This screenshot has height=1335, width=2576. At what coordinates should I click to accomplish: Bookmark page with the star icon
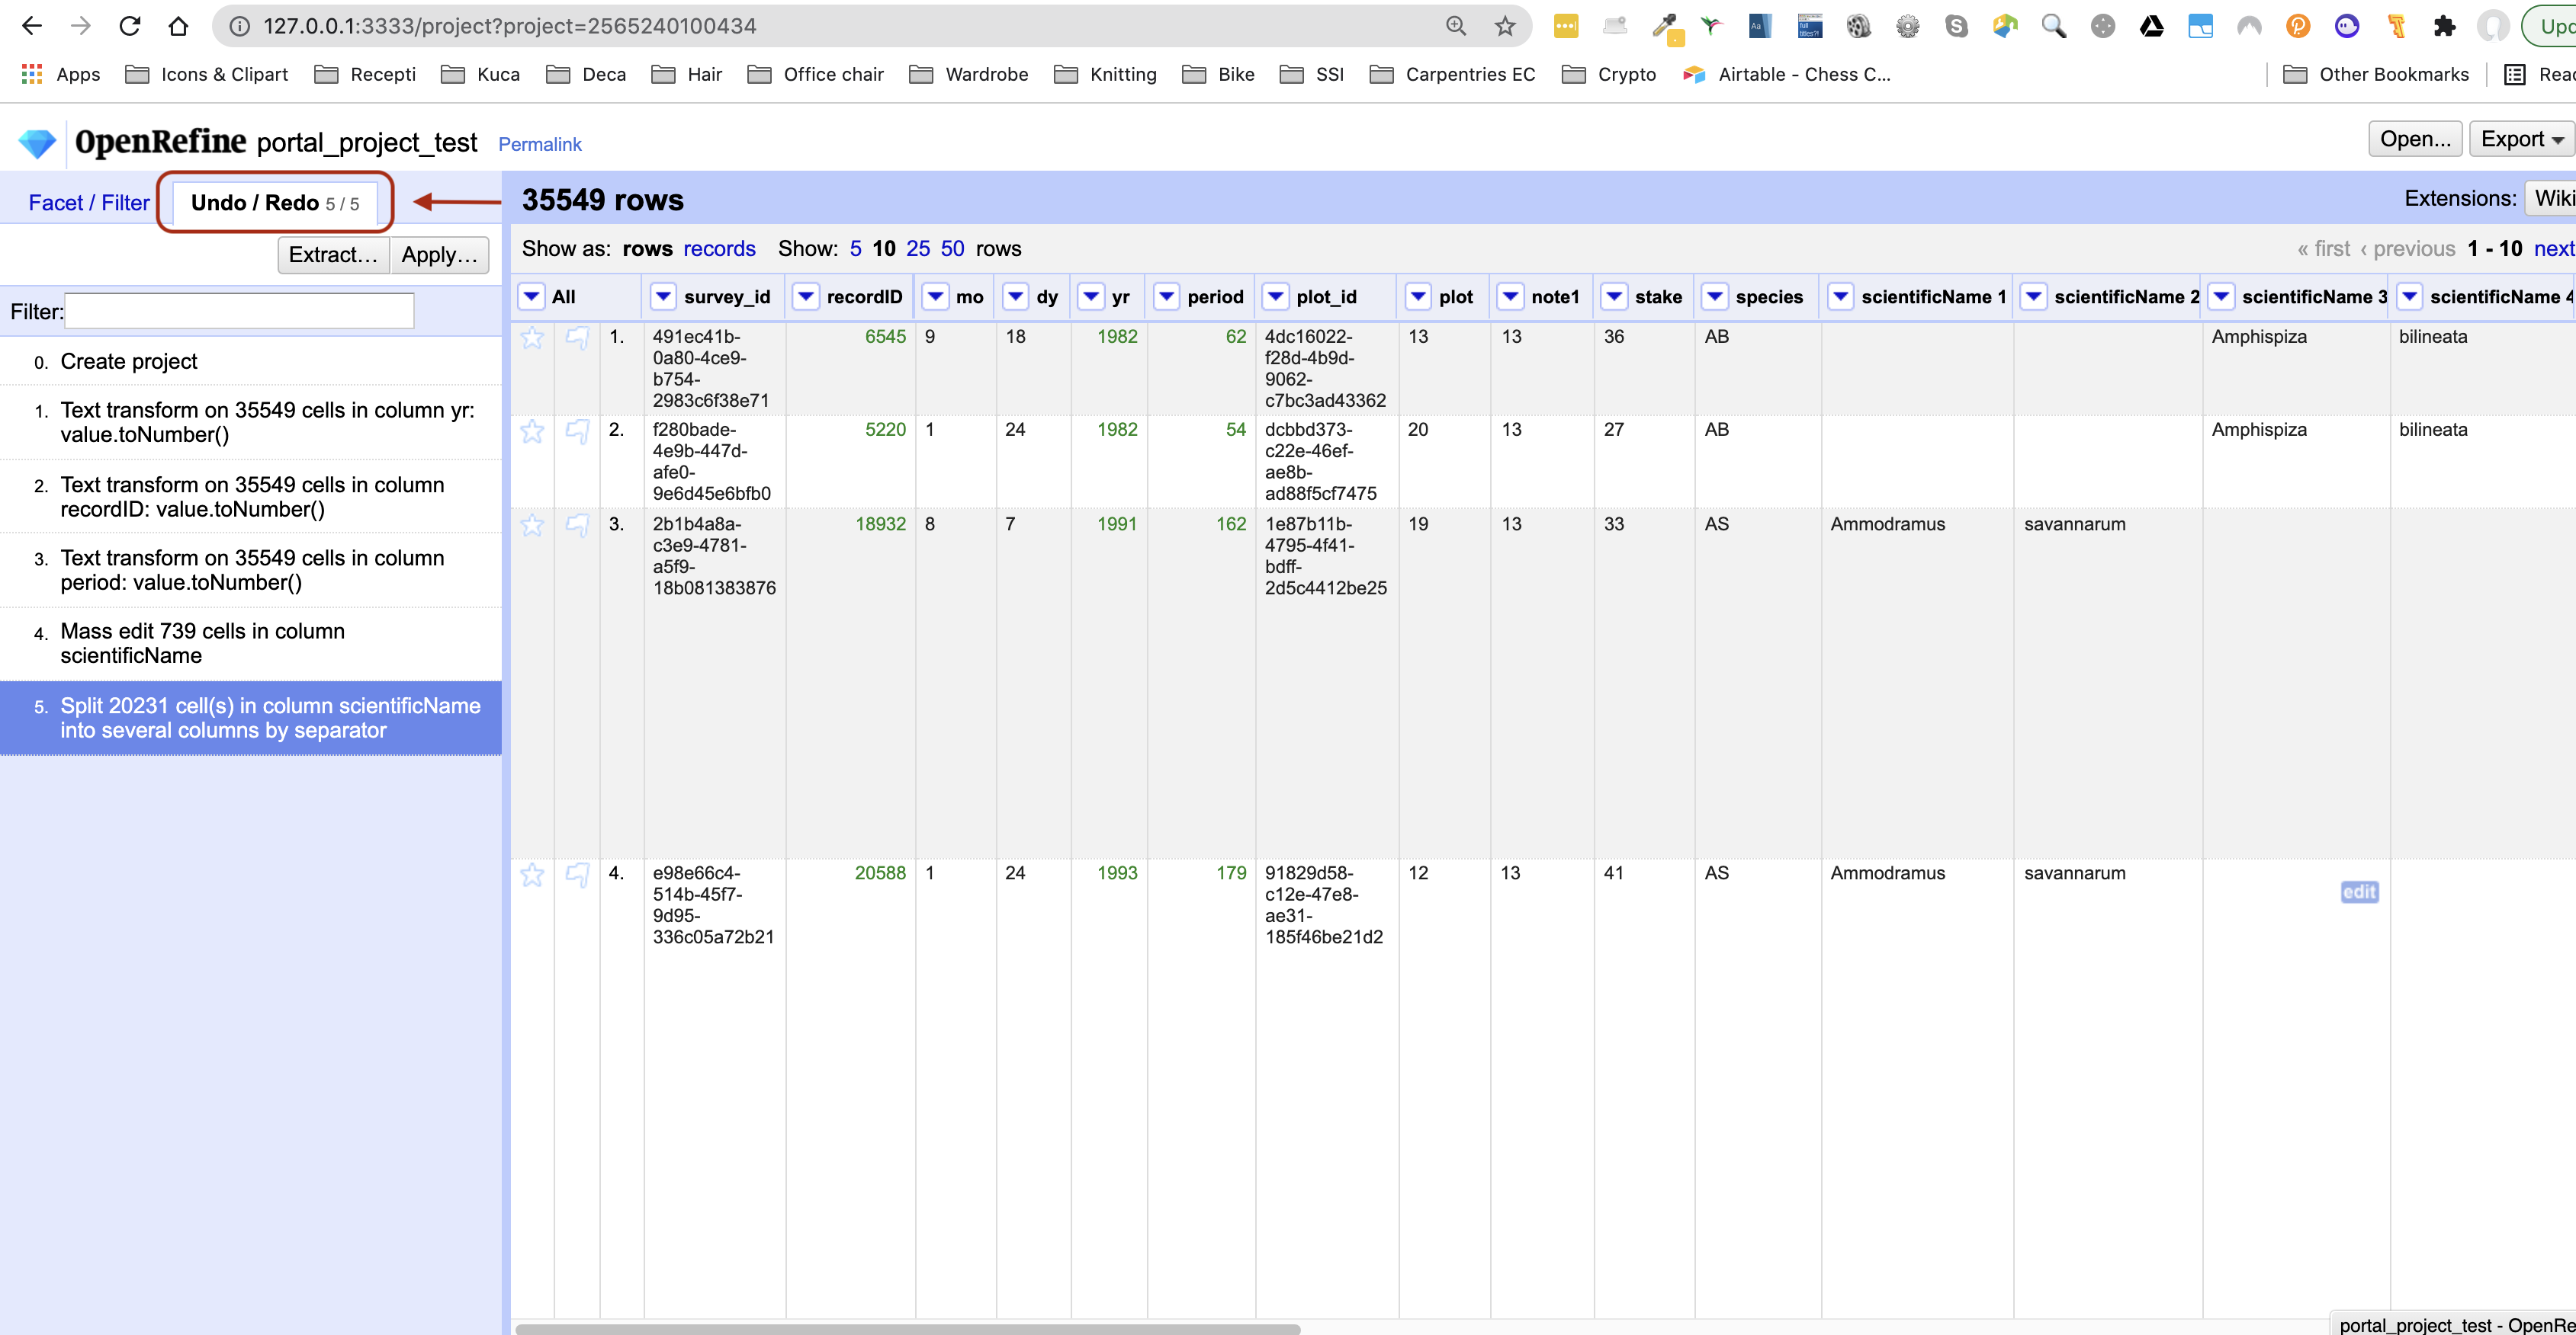click(x=1504, y=26)
